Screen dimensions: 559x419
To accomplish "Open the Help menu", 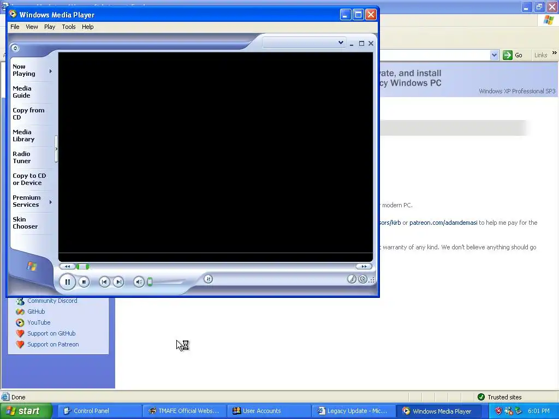I will tap(88, 27).
